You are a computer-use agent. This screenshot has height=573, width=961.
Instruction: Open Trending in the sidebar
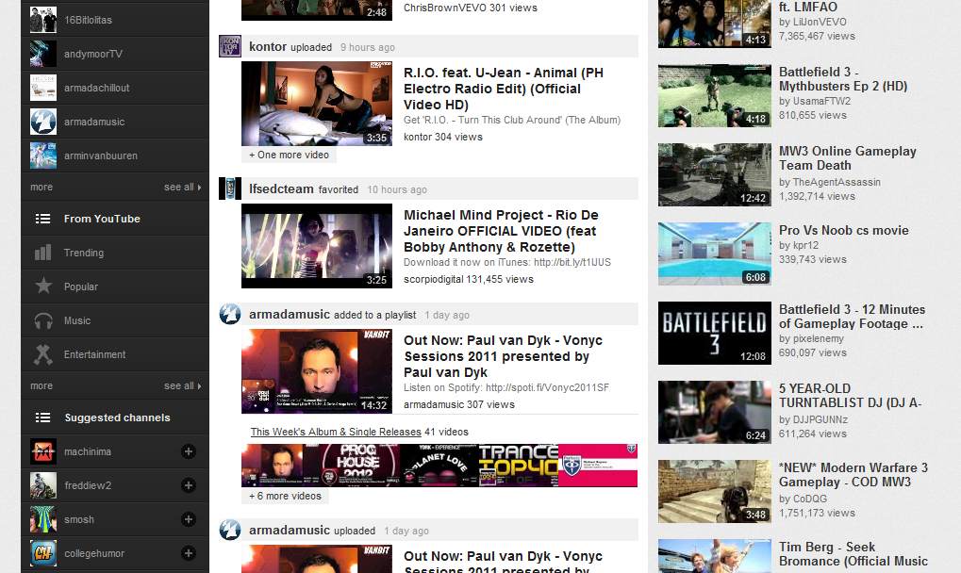(83, 253)
